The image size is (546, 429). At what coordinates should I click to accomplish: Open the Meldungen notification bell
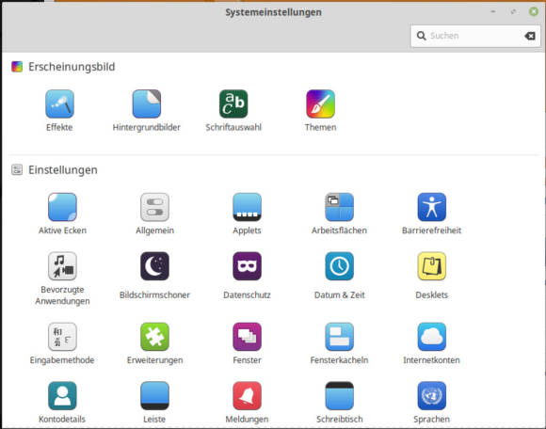tap(247, 395)
